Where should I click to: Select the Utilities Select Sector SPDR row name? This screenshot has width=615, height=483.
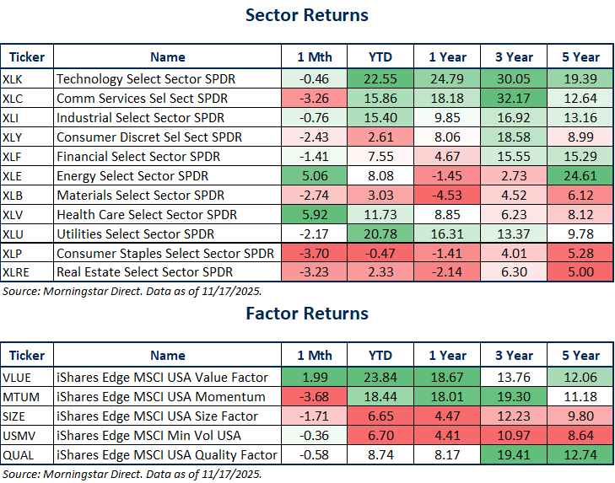pyautogui.click(x=135, y=233)
